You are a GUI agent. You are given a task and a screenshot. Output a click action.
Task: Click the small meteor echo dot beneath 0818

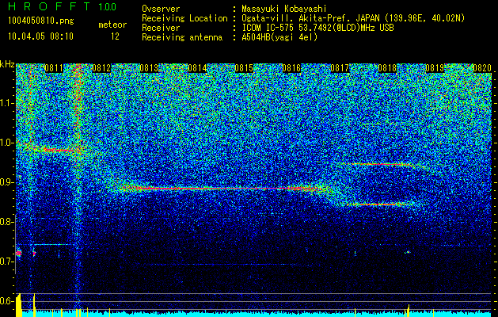pos(408,252)
